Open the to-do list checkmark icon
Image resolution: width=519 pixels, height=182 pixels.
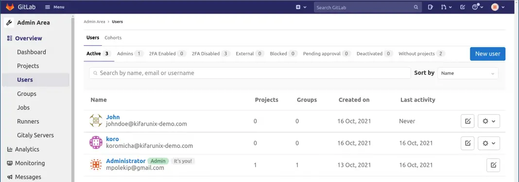point(463,7)
